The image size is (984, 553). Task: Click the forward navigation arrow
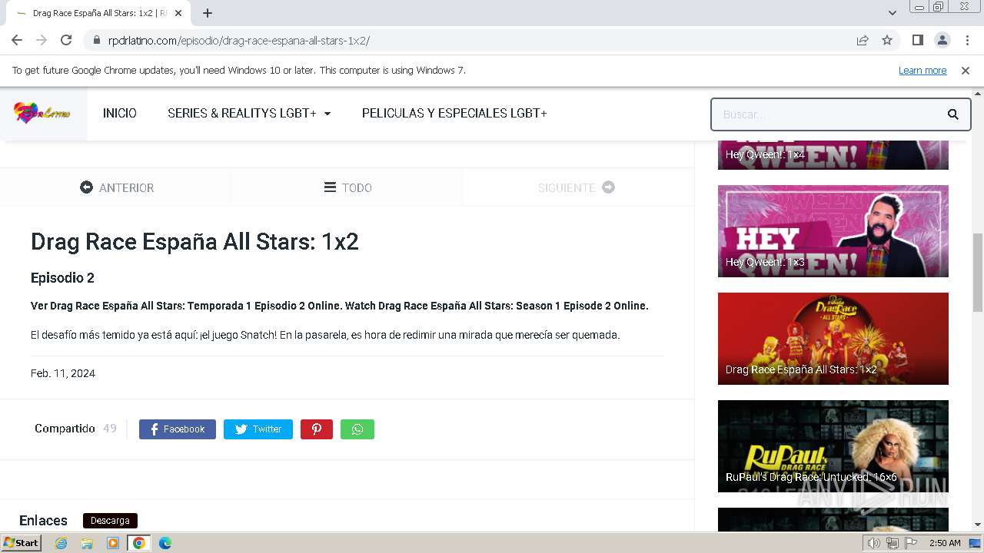click(x=42, y=40)
